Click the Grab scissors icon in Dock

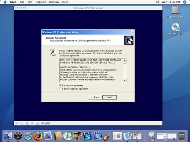137,136
